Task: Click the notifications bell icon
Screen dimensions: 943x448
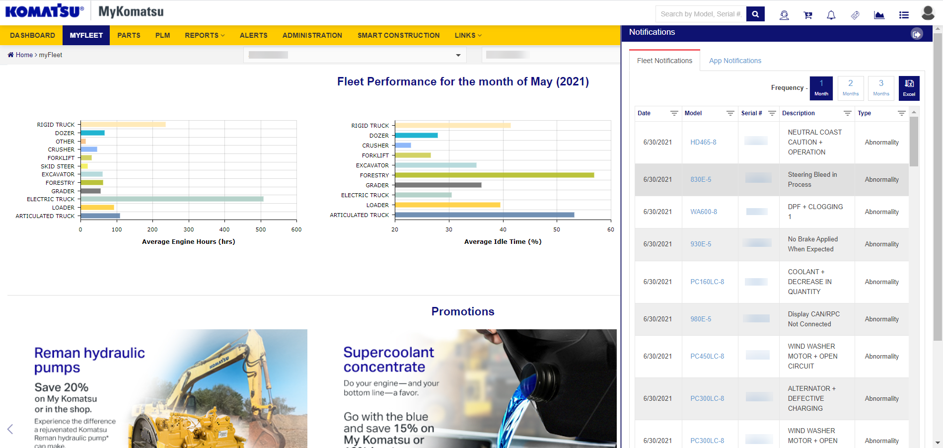Action: tap(831, 15)
